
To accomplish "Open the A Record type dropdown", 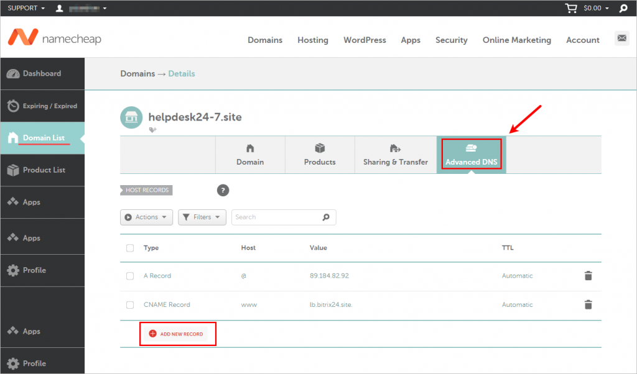I will point(157,276).
